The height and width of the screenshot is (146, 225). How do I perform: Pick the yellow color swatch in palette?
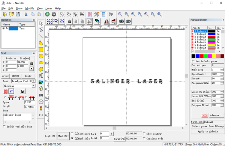click(214, 56)
